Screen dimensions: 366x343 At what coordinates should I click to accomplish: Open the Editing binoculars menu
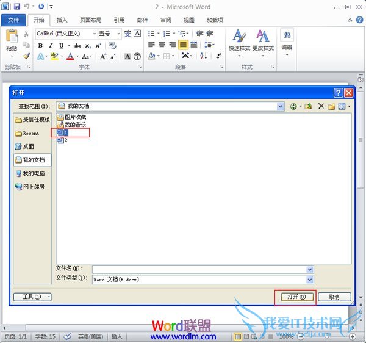(287, 42)
